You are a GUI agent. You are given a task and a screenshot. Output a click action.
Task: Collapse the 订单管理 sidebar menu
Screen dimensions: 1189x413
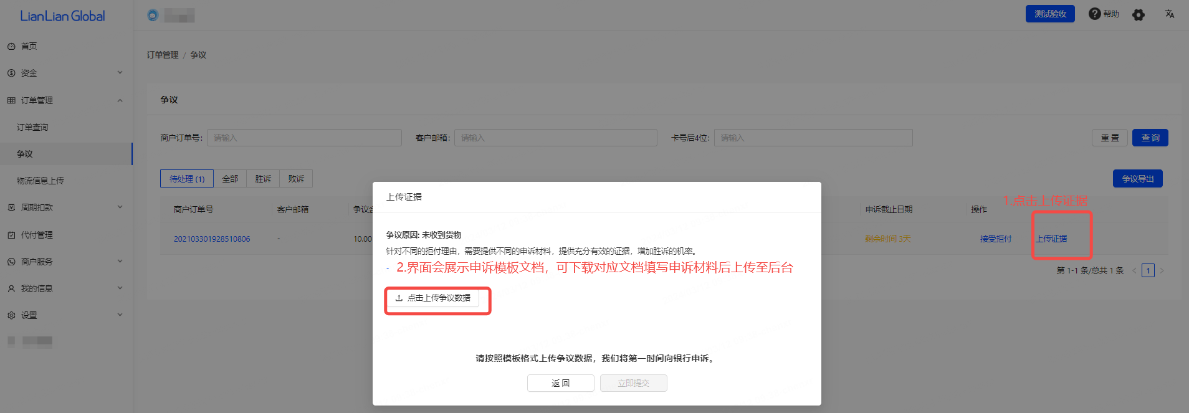tap(66, 100)
